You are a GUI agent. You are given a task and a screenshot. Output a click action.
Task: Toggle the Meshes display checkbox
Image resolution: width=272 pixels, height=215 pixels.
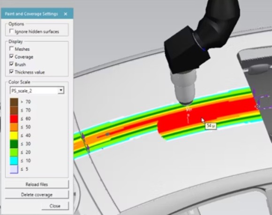click(11, 49)
